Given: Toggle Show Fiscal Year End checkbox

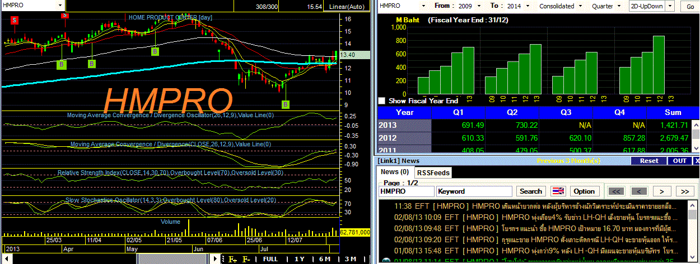Looking at the screenshot, I should point(382,101).
